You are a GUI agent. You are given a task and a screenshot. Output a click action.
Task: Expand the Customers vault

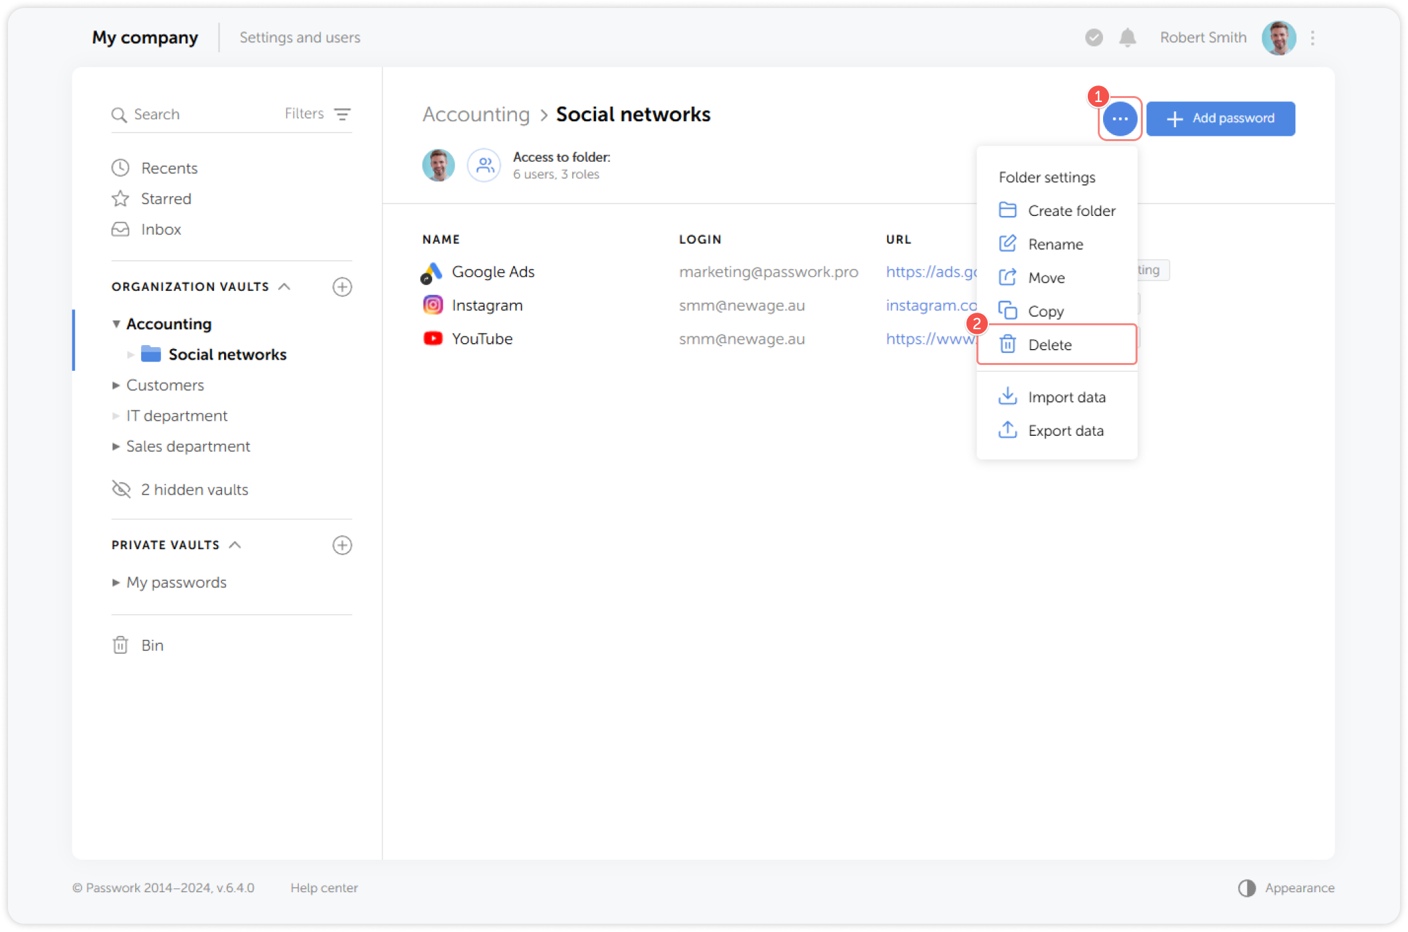point(116,385)
